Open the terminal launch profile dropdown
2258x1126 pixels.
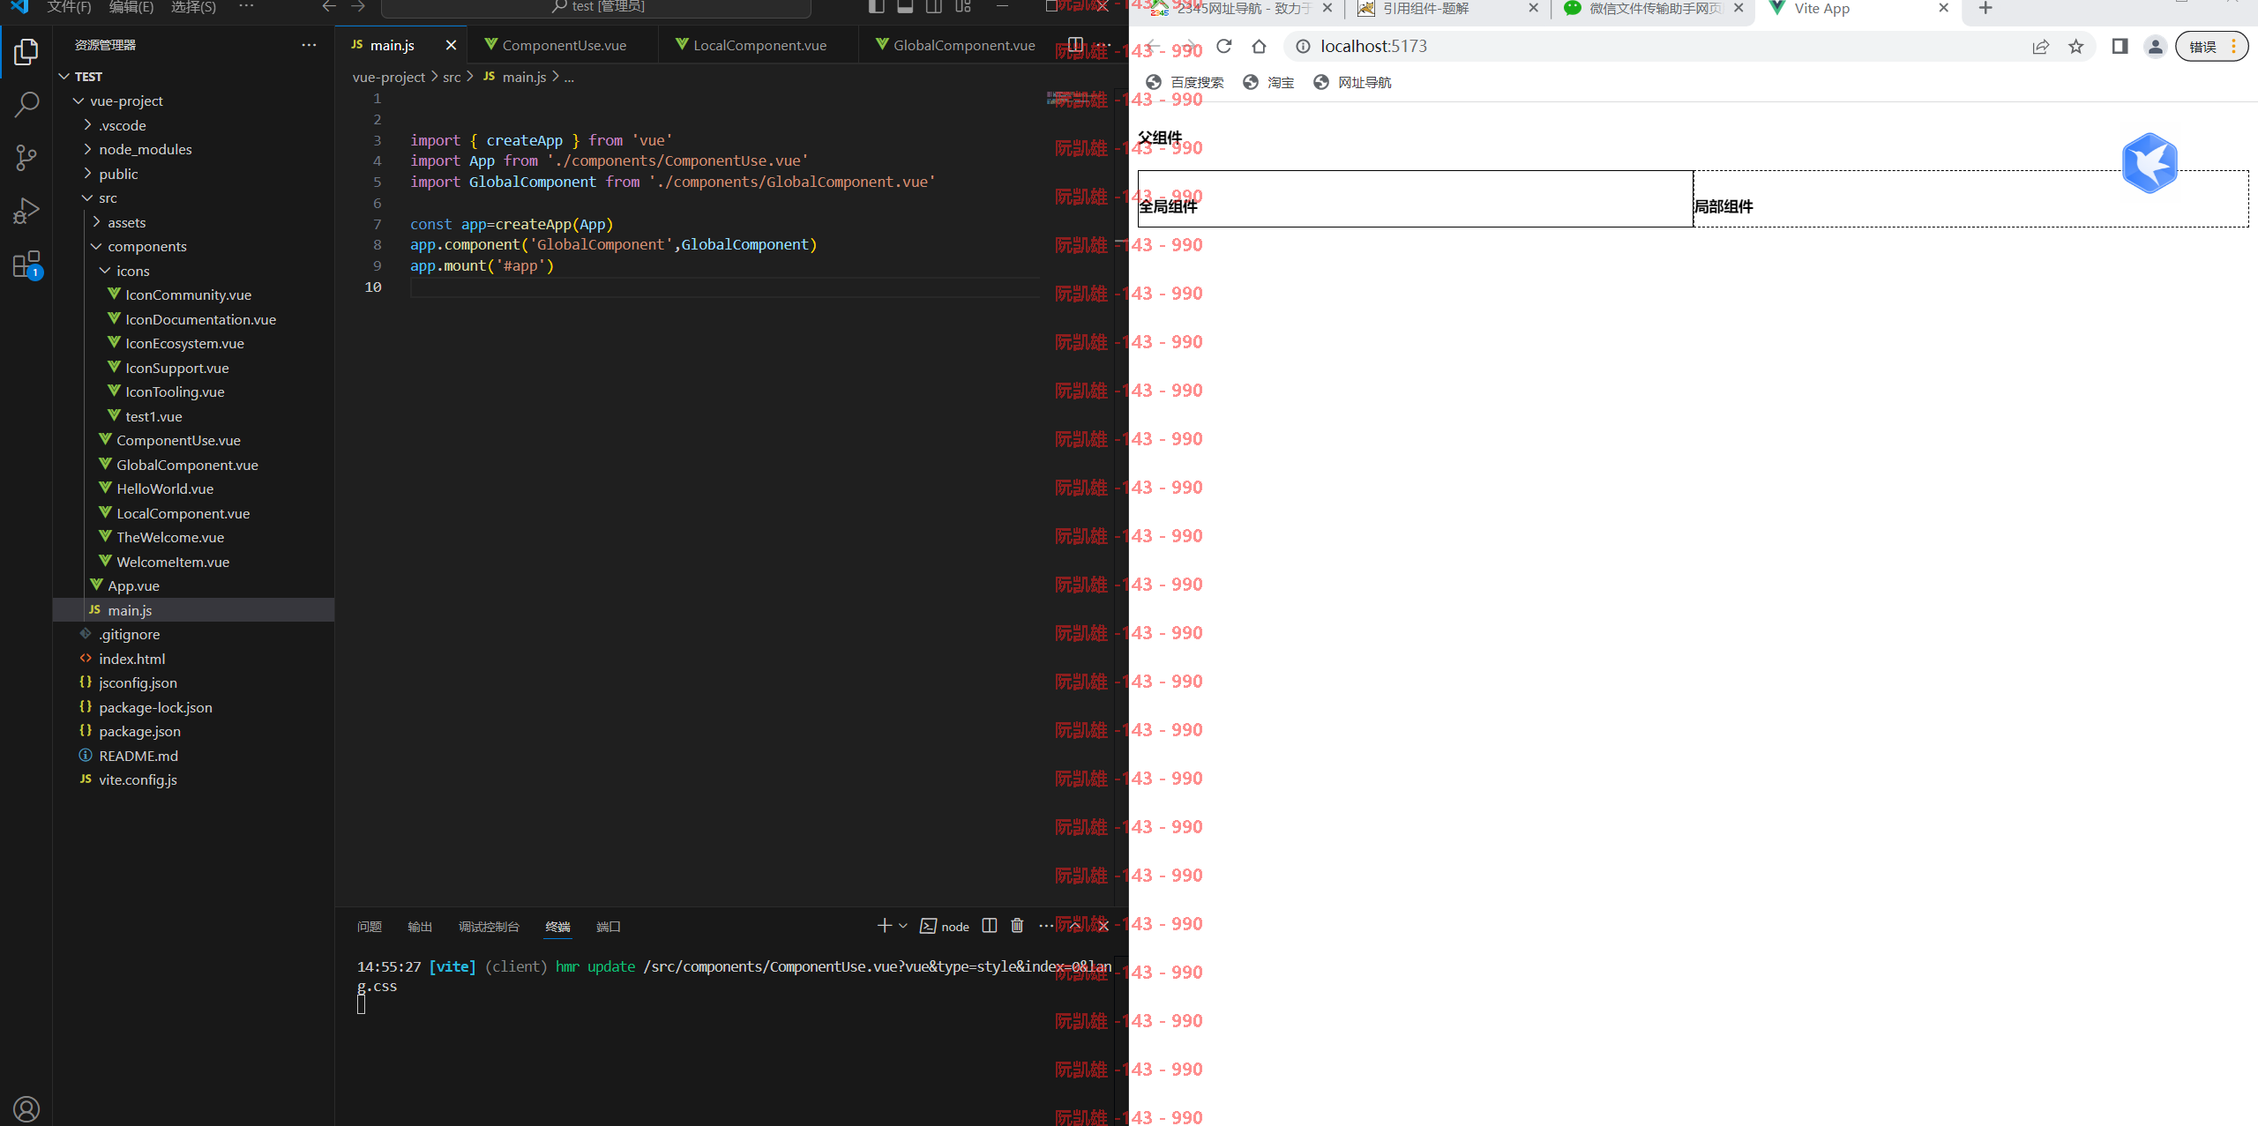coord(903,926)
